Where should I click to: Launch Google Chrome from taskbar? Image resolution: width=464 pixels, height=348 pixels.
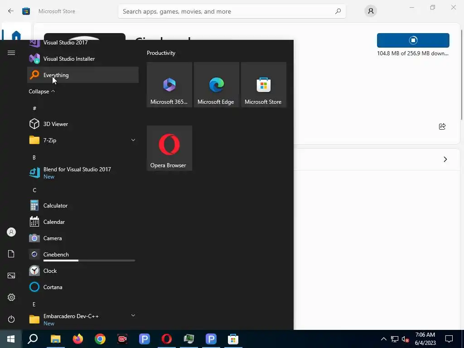tap(100, 339)
